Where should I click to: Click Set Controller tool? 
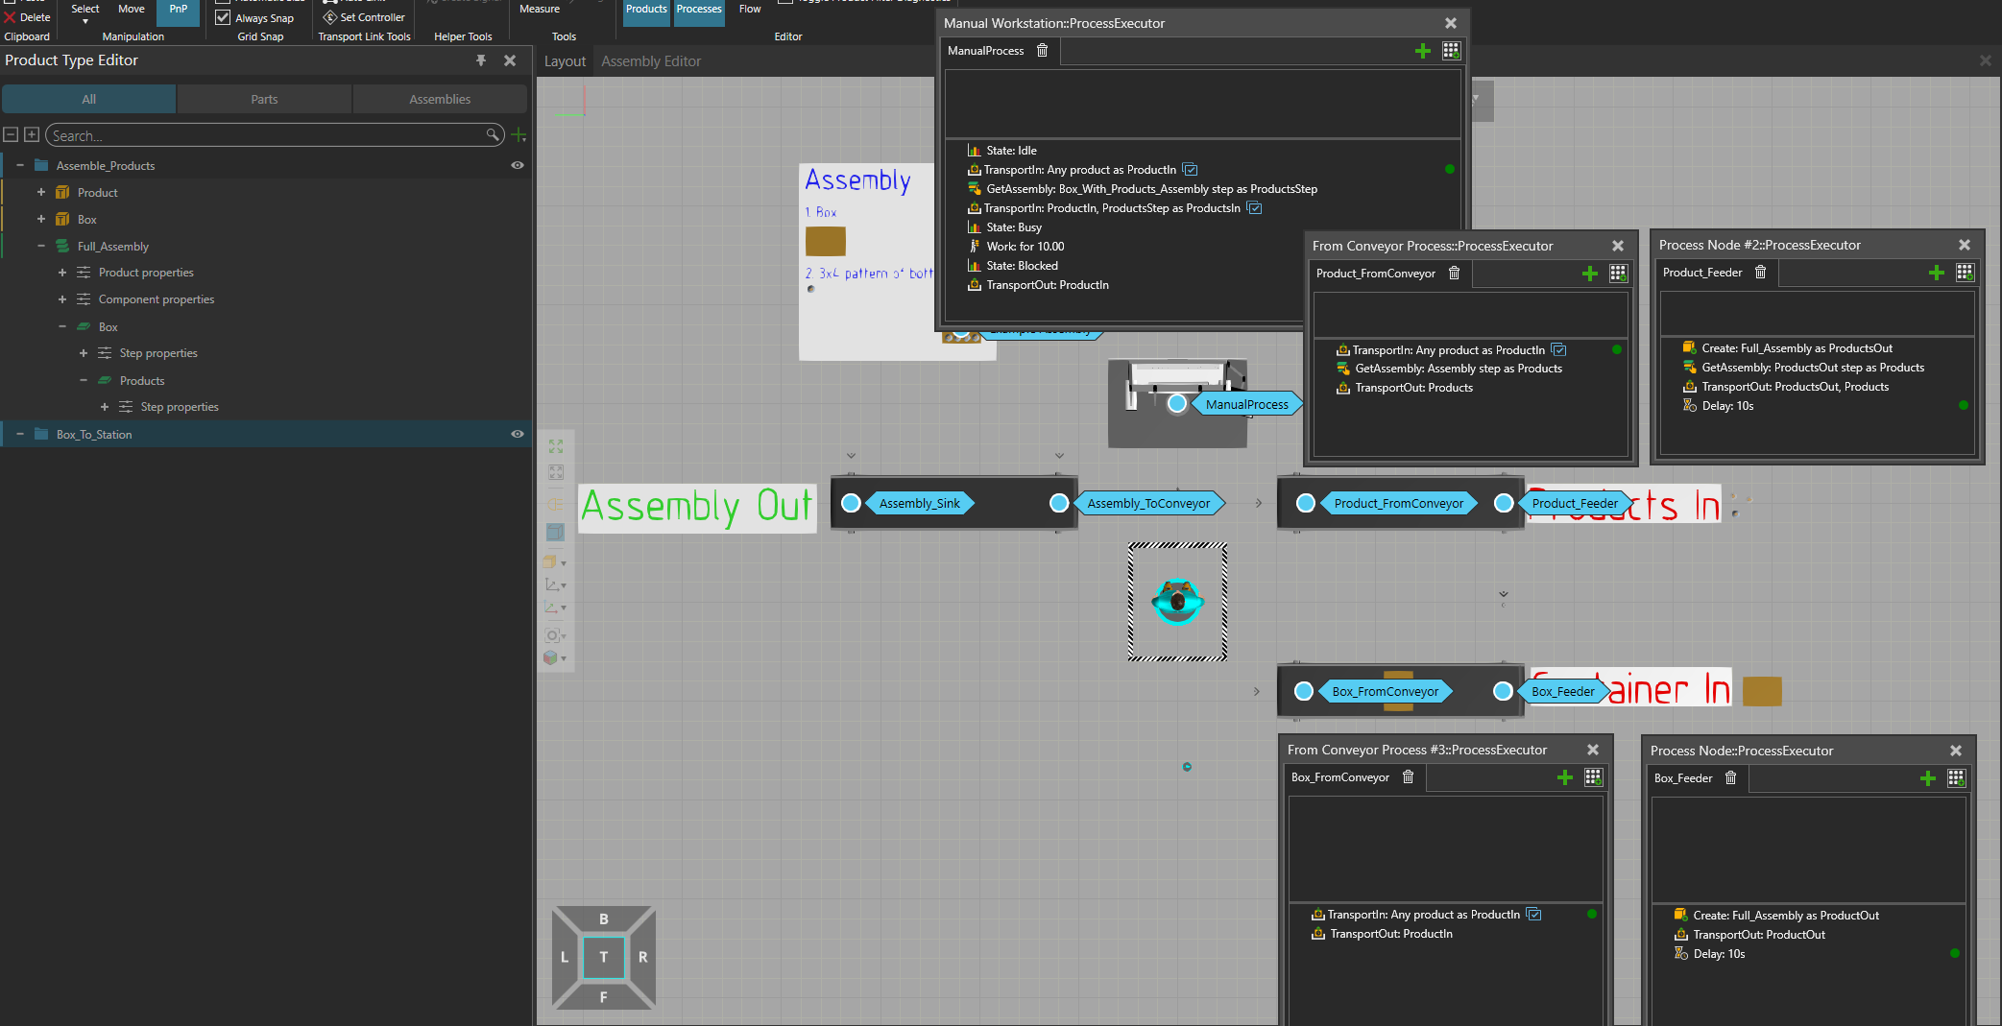click(364, 17)
